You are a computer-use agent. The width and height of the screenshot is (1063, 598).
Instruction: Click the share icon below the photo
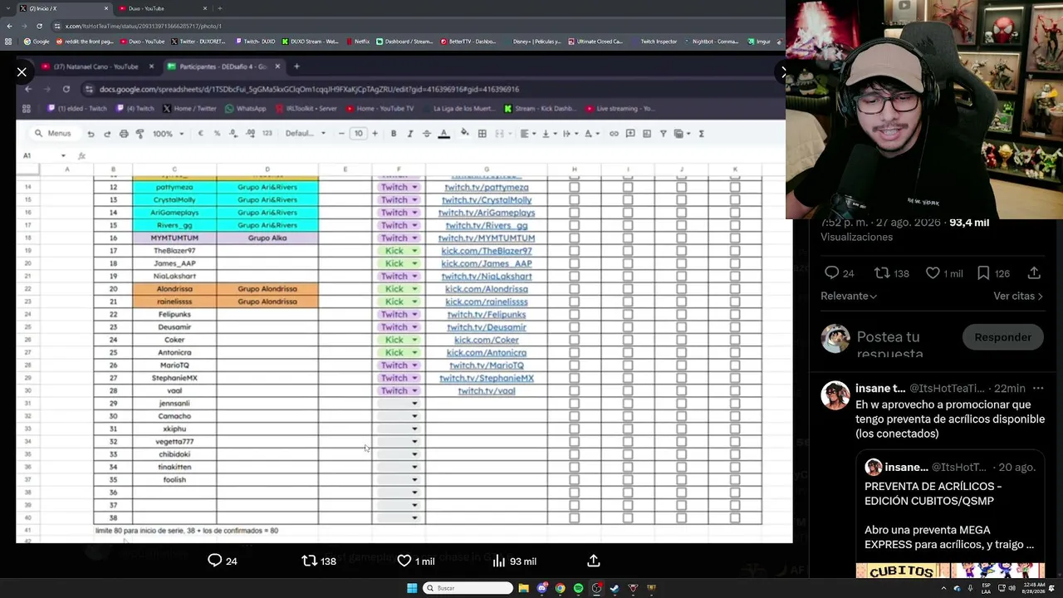coord(594,561)
